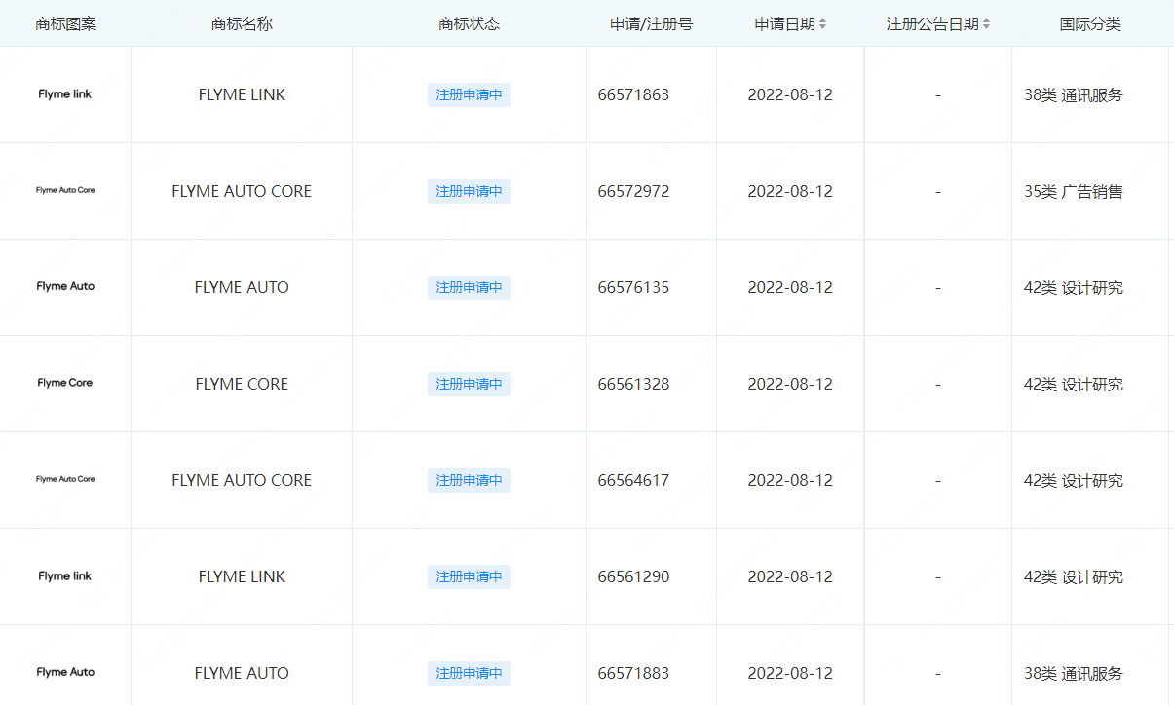The image size is (1174, 705).
Task: Open Flyme link logo in 66571863 row
Action: point(65,94)
